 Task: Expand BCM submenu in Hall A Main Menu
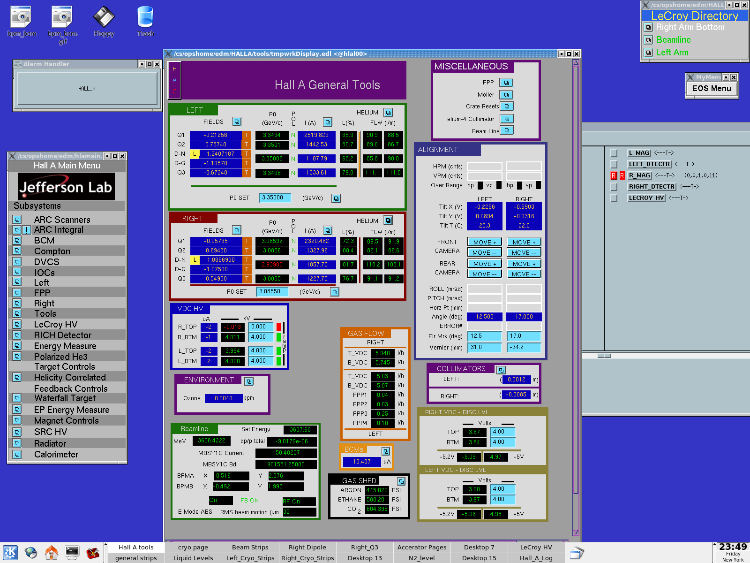point(17,240)
